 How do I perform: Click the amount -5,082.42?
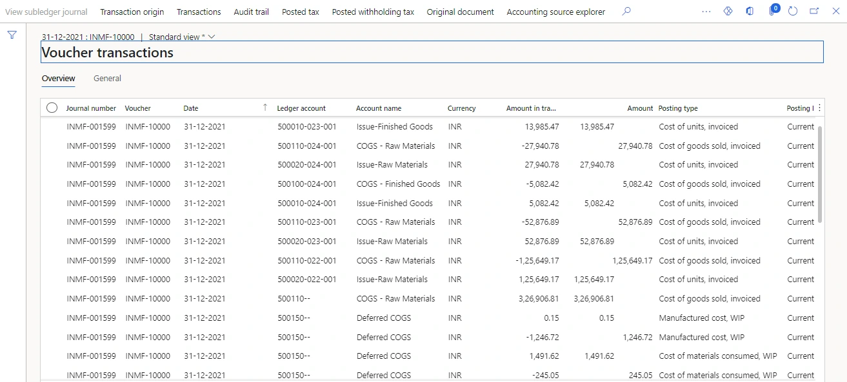[x=543, y=184]
